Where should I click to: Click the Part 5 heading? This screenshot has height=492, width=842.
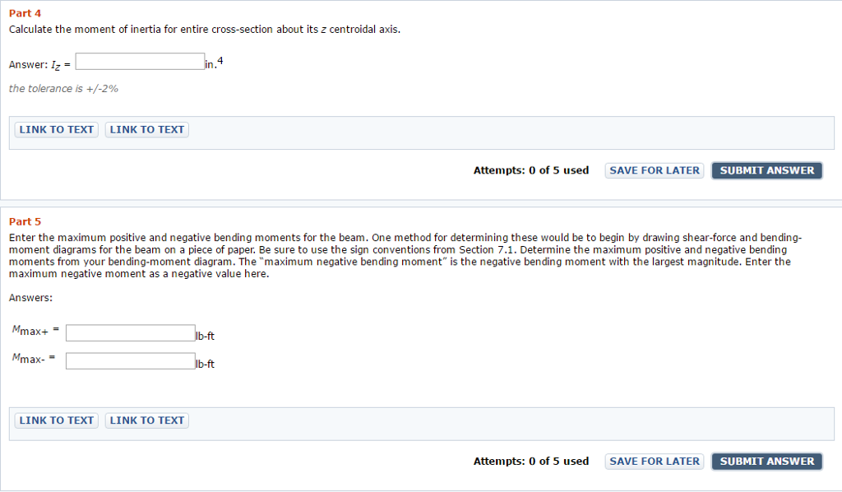tap(25, 221)
